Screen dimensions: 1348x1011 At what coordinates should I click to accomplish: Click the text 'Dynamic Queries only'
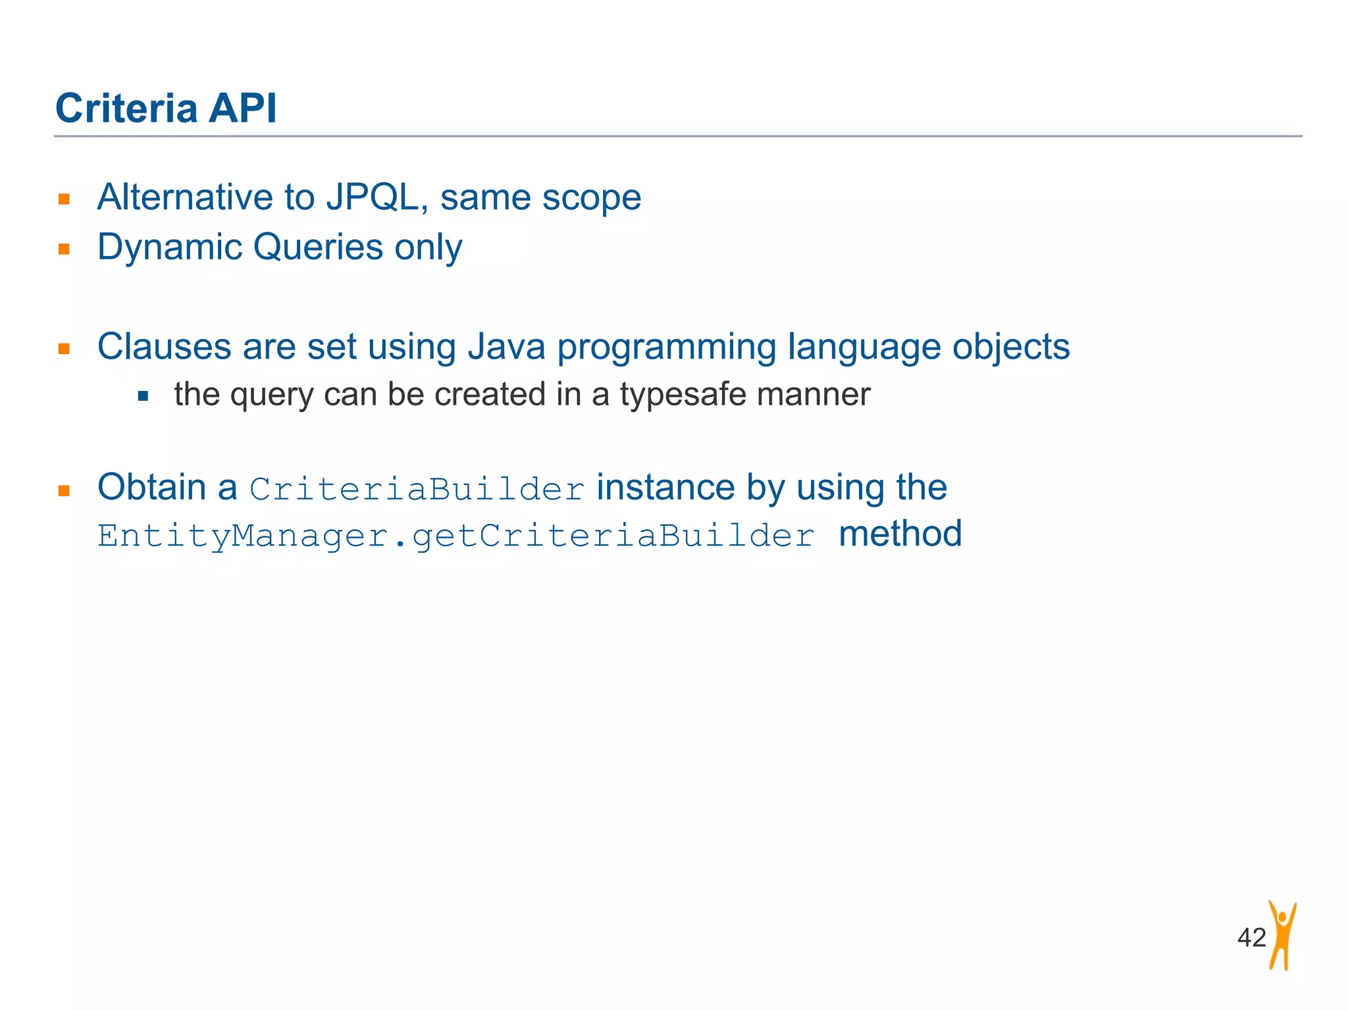(280, 247)
